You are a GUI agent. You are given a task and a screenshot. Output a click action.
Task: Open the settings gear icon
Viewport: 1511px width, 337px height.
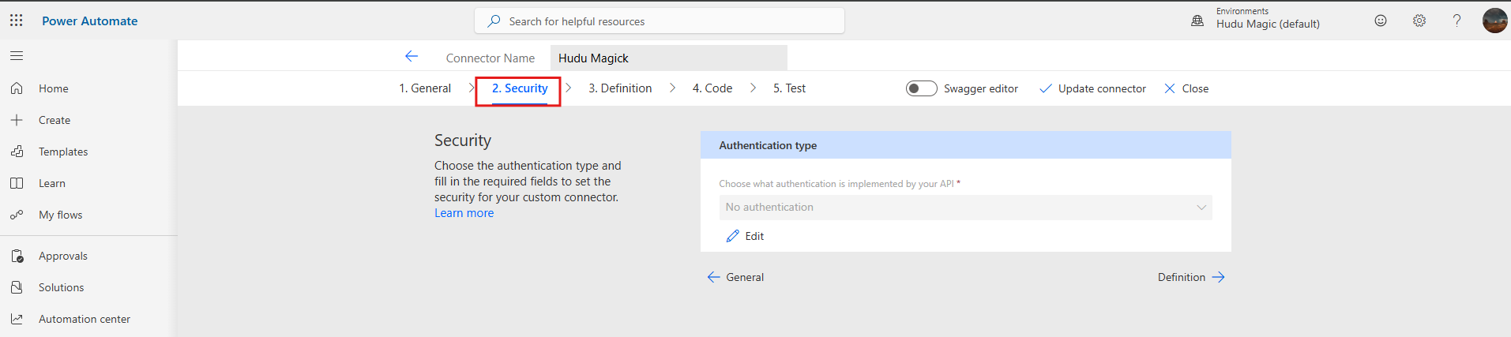point(1419,21)
